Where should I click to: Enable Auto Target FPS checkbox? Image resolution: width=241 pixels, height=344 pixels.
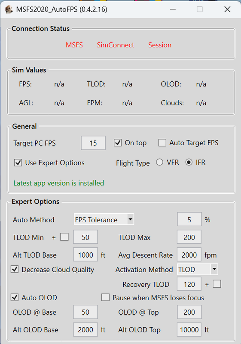pyautogui.click(x=162, y=143)
